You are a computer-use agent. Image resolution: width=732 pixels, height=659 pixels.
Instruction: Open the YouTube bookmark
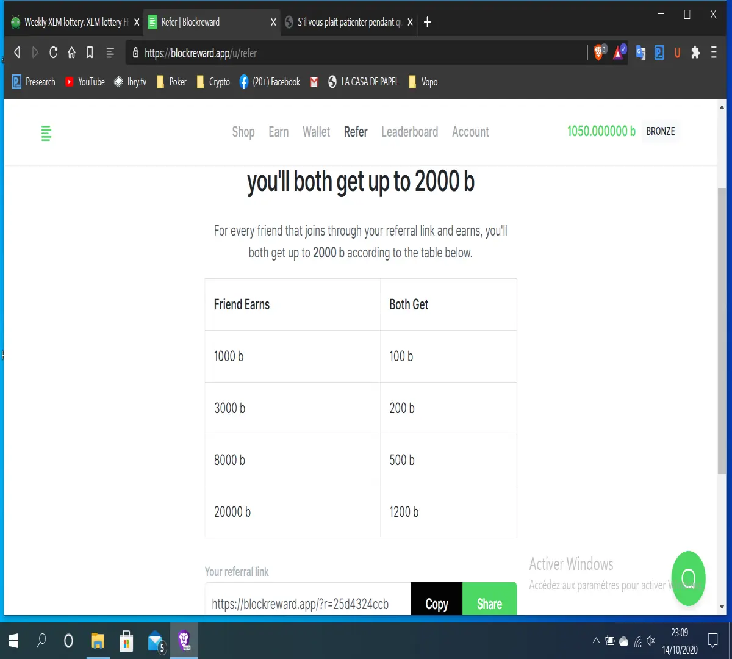[85, 82]
